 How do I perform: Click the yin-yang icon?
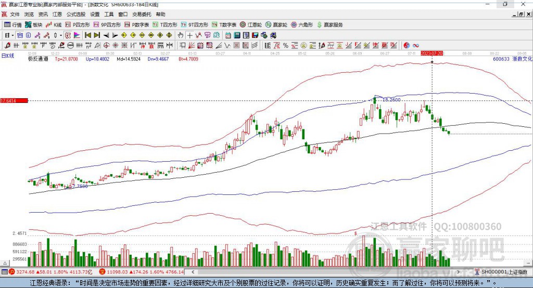click(x=407, y=45)
